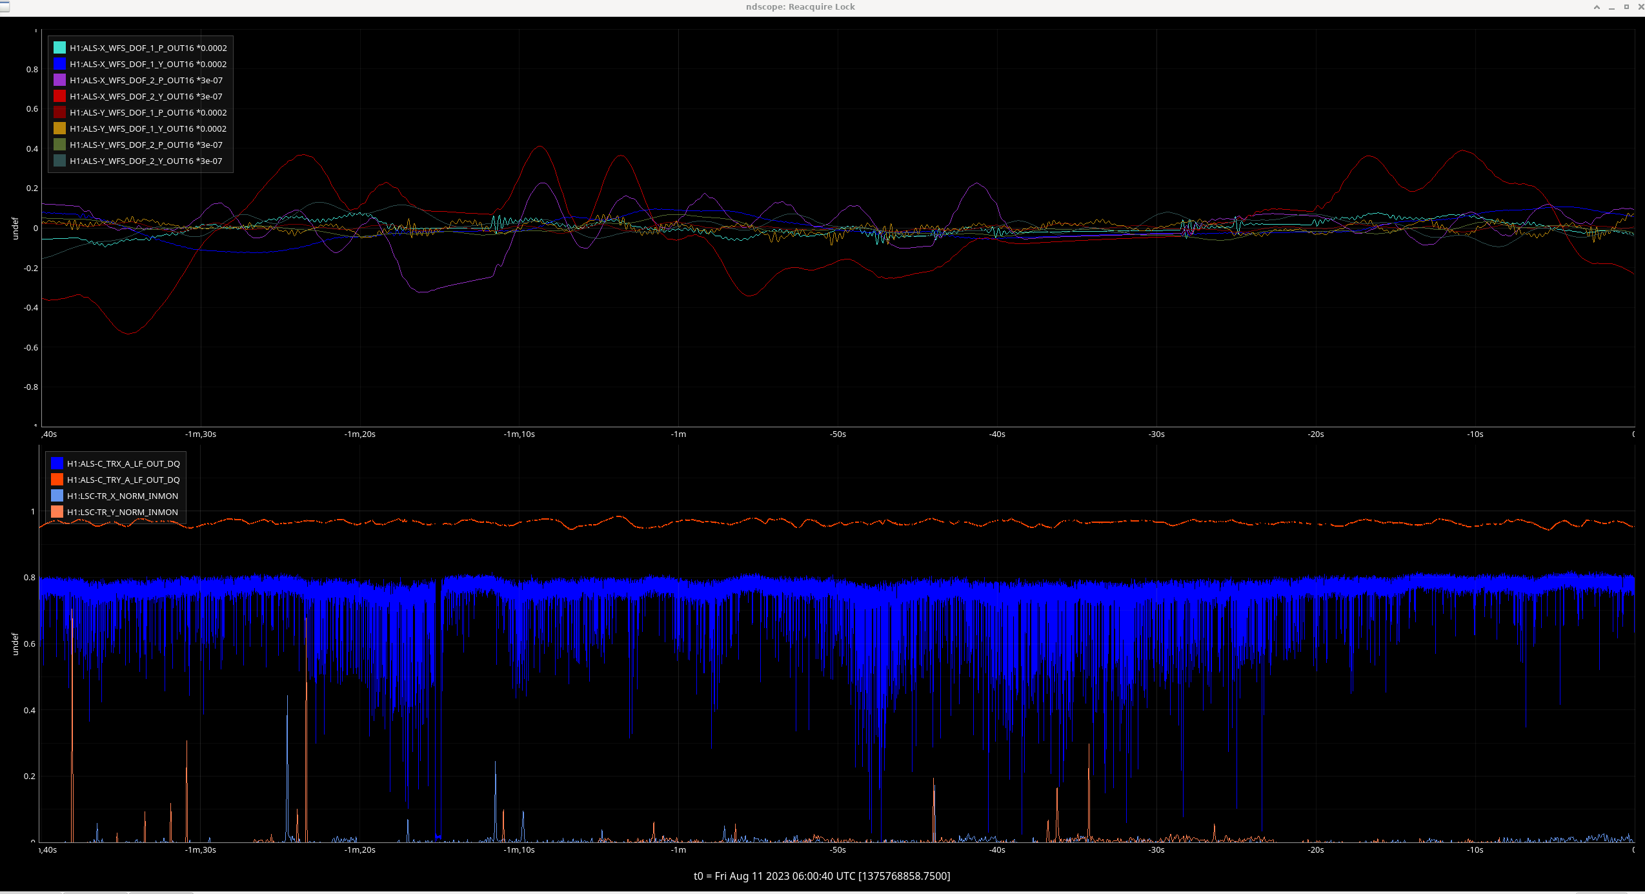Click the blue ALS-X_WFS_DOF_1_Y legend swatch

[x=59, y=64]
